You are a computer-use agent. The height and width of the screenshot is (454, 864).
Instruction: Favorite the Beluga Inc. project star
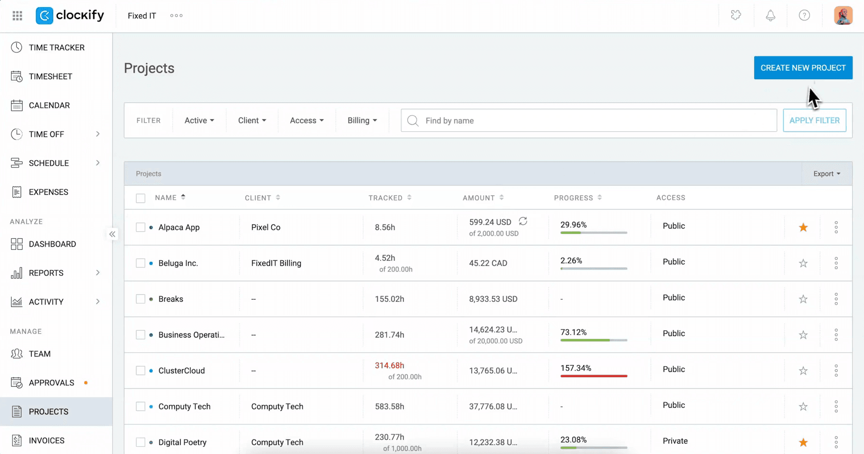pos(803,263)
